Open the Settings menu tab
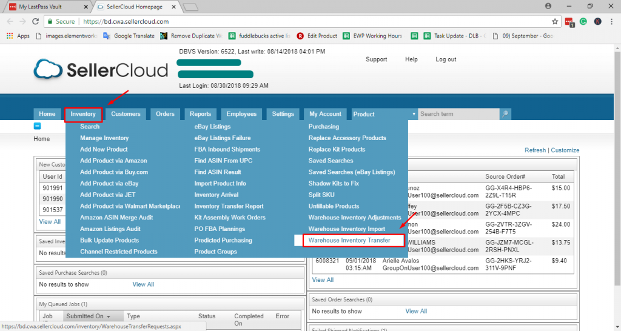The height and width of the screenshot is (331, 621). (x=283, y=114)
